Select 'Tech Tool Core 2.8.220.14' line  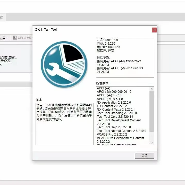(x=115, y=116)
